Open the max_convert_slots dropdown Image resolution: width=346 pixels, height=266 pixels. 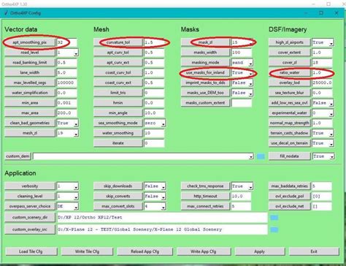164,207
